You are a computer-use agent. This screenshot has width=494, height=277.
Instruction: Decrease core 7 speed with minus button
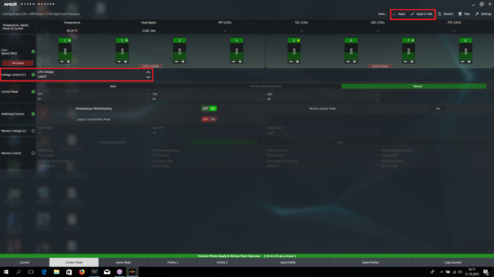[x=406, y=62]
